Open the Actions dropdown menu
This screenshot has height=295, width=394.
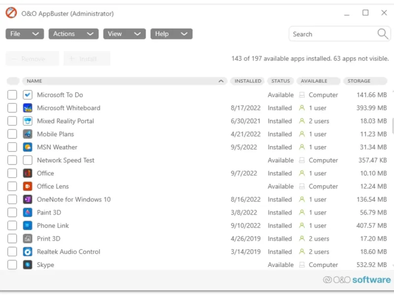pyautogui.click(x=73, y=34)
